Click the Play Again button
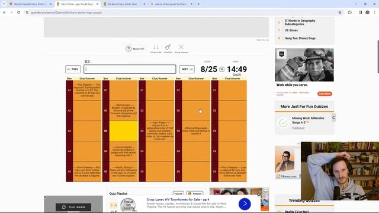This screenshot has width=379, height=213. pyautogui.click(x=73, y=207)
